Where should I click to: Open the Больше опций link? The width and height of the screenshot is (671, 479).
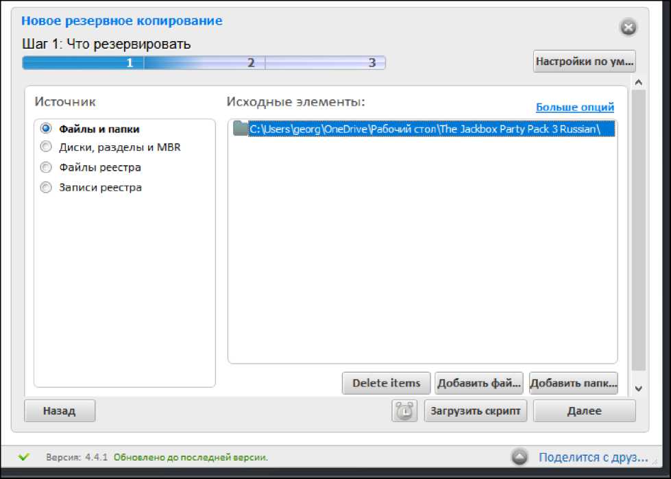click(575, 107)
